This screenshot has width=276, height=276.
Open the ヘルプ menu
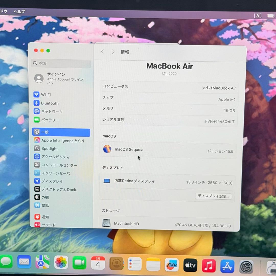(19, 11)
